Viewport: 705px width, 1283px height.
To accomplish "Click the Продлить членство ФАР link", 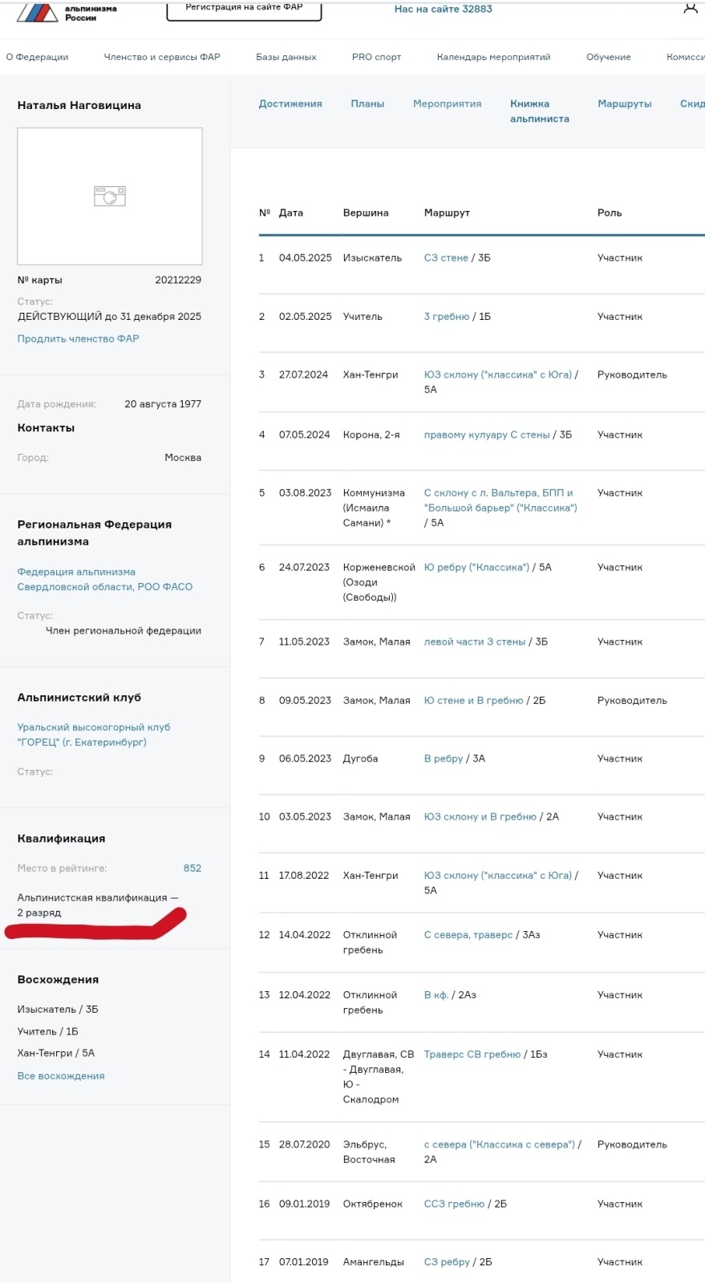I will pos(79,338).
